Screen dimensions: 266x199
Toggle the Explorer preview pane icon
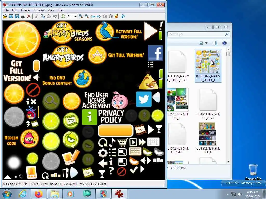pyautogui.click(x=215, y=43)
